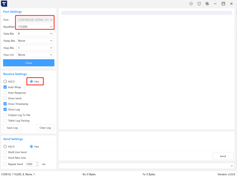Maximize the application window
The image size is (237, 176).
pos(223,4)
